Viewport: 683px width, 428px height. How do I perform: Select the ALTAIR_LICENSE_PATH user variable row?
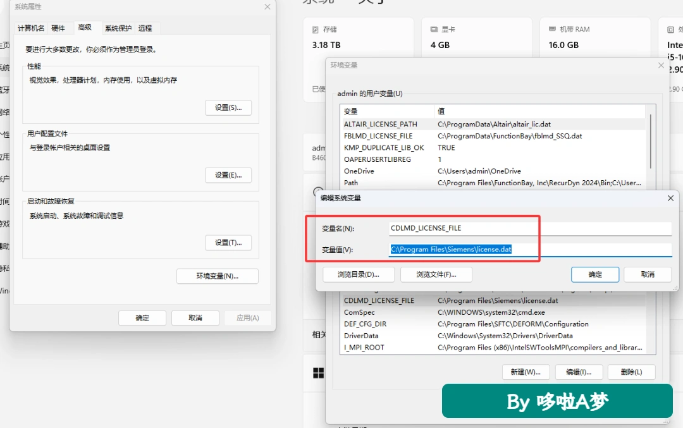(x=493, y=124)
